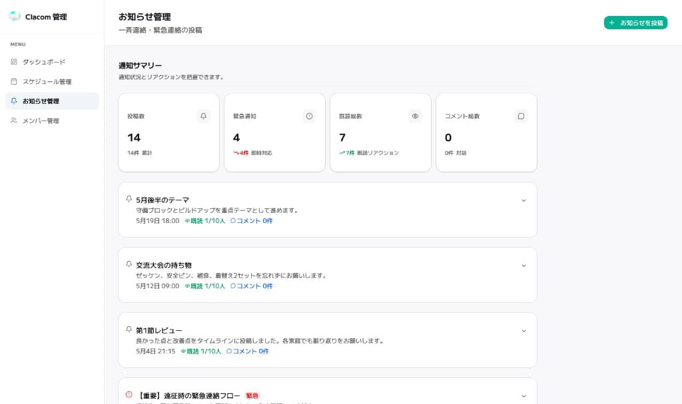Click bell icon beside 5月後半のテーマ
This screenshot has width=682, height=404.
pos(129,199)
